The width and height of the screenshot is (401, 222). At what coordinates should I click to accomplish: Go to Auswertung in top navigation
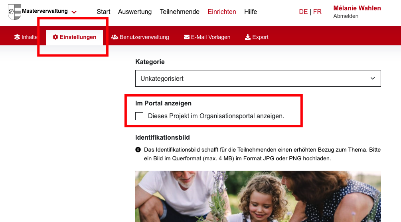(x=135, y=12)
